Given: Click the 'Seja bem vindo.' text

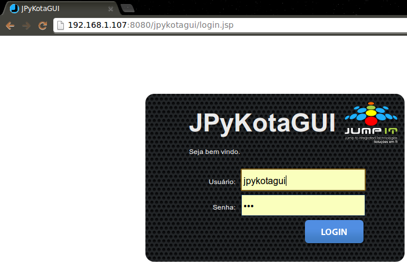Looking at the screenshot, I should pos(215,152).
